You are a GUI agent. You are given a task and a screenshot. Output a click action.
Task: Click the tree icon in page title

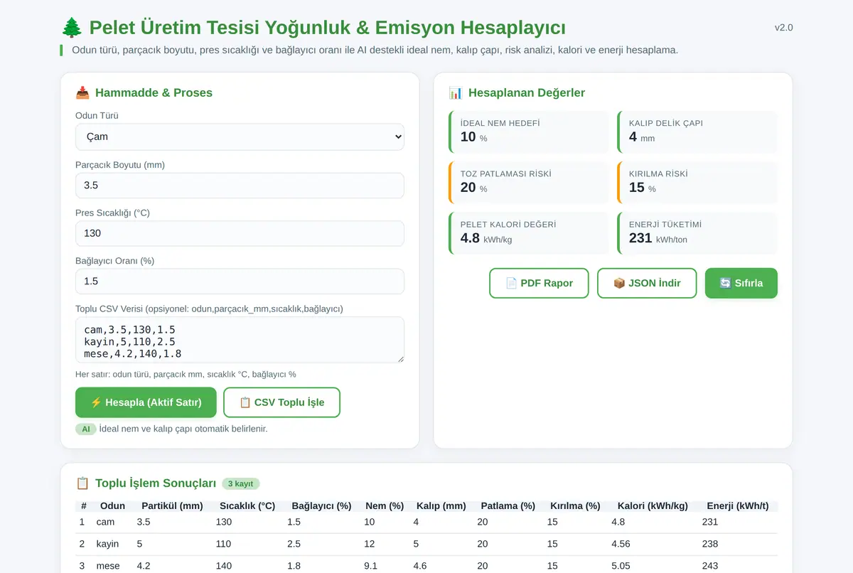click(x=72, y=28)
